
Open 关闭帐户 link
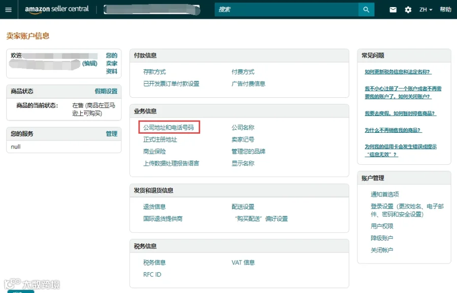(382, 250)
